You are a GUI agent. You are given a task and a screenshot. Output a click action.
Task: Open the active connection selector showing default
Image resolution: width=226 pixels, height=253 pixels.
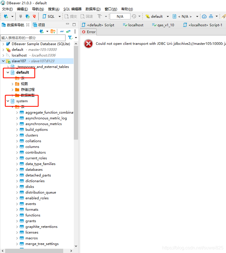tap(157, 16)
